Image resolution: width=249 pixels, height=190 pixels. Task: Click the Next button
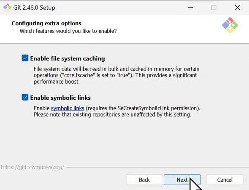[x=182, y=180]
